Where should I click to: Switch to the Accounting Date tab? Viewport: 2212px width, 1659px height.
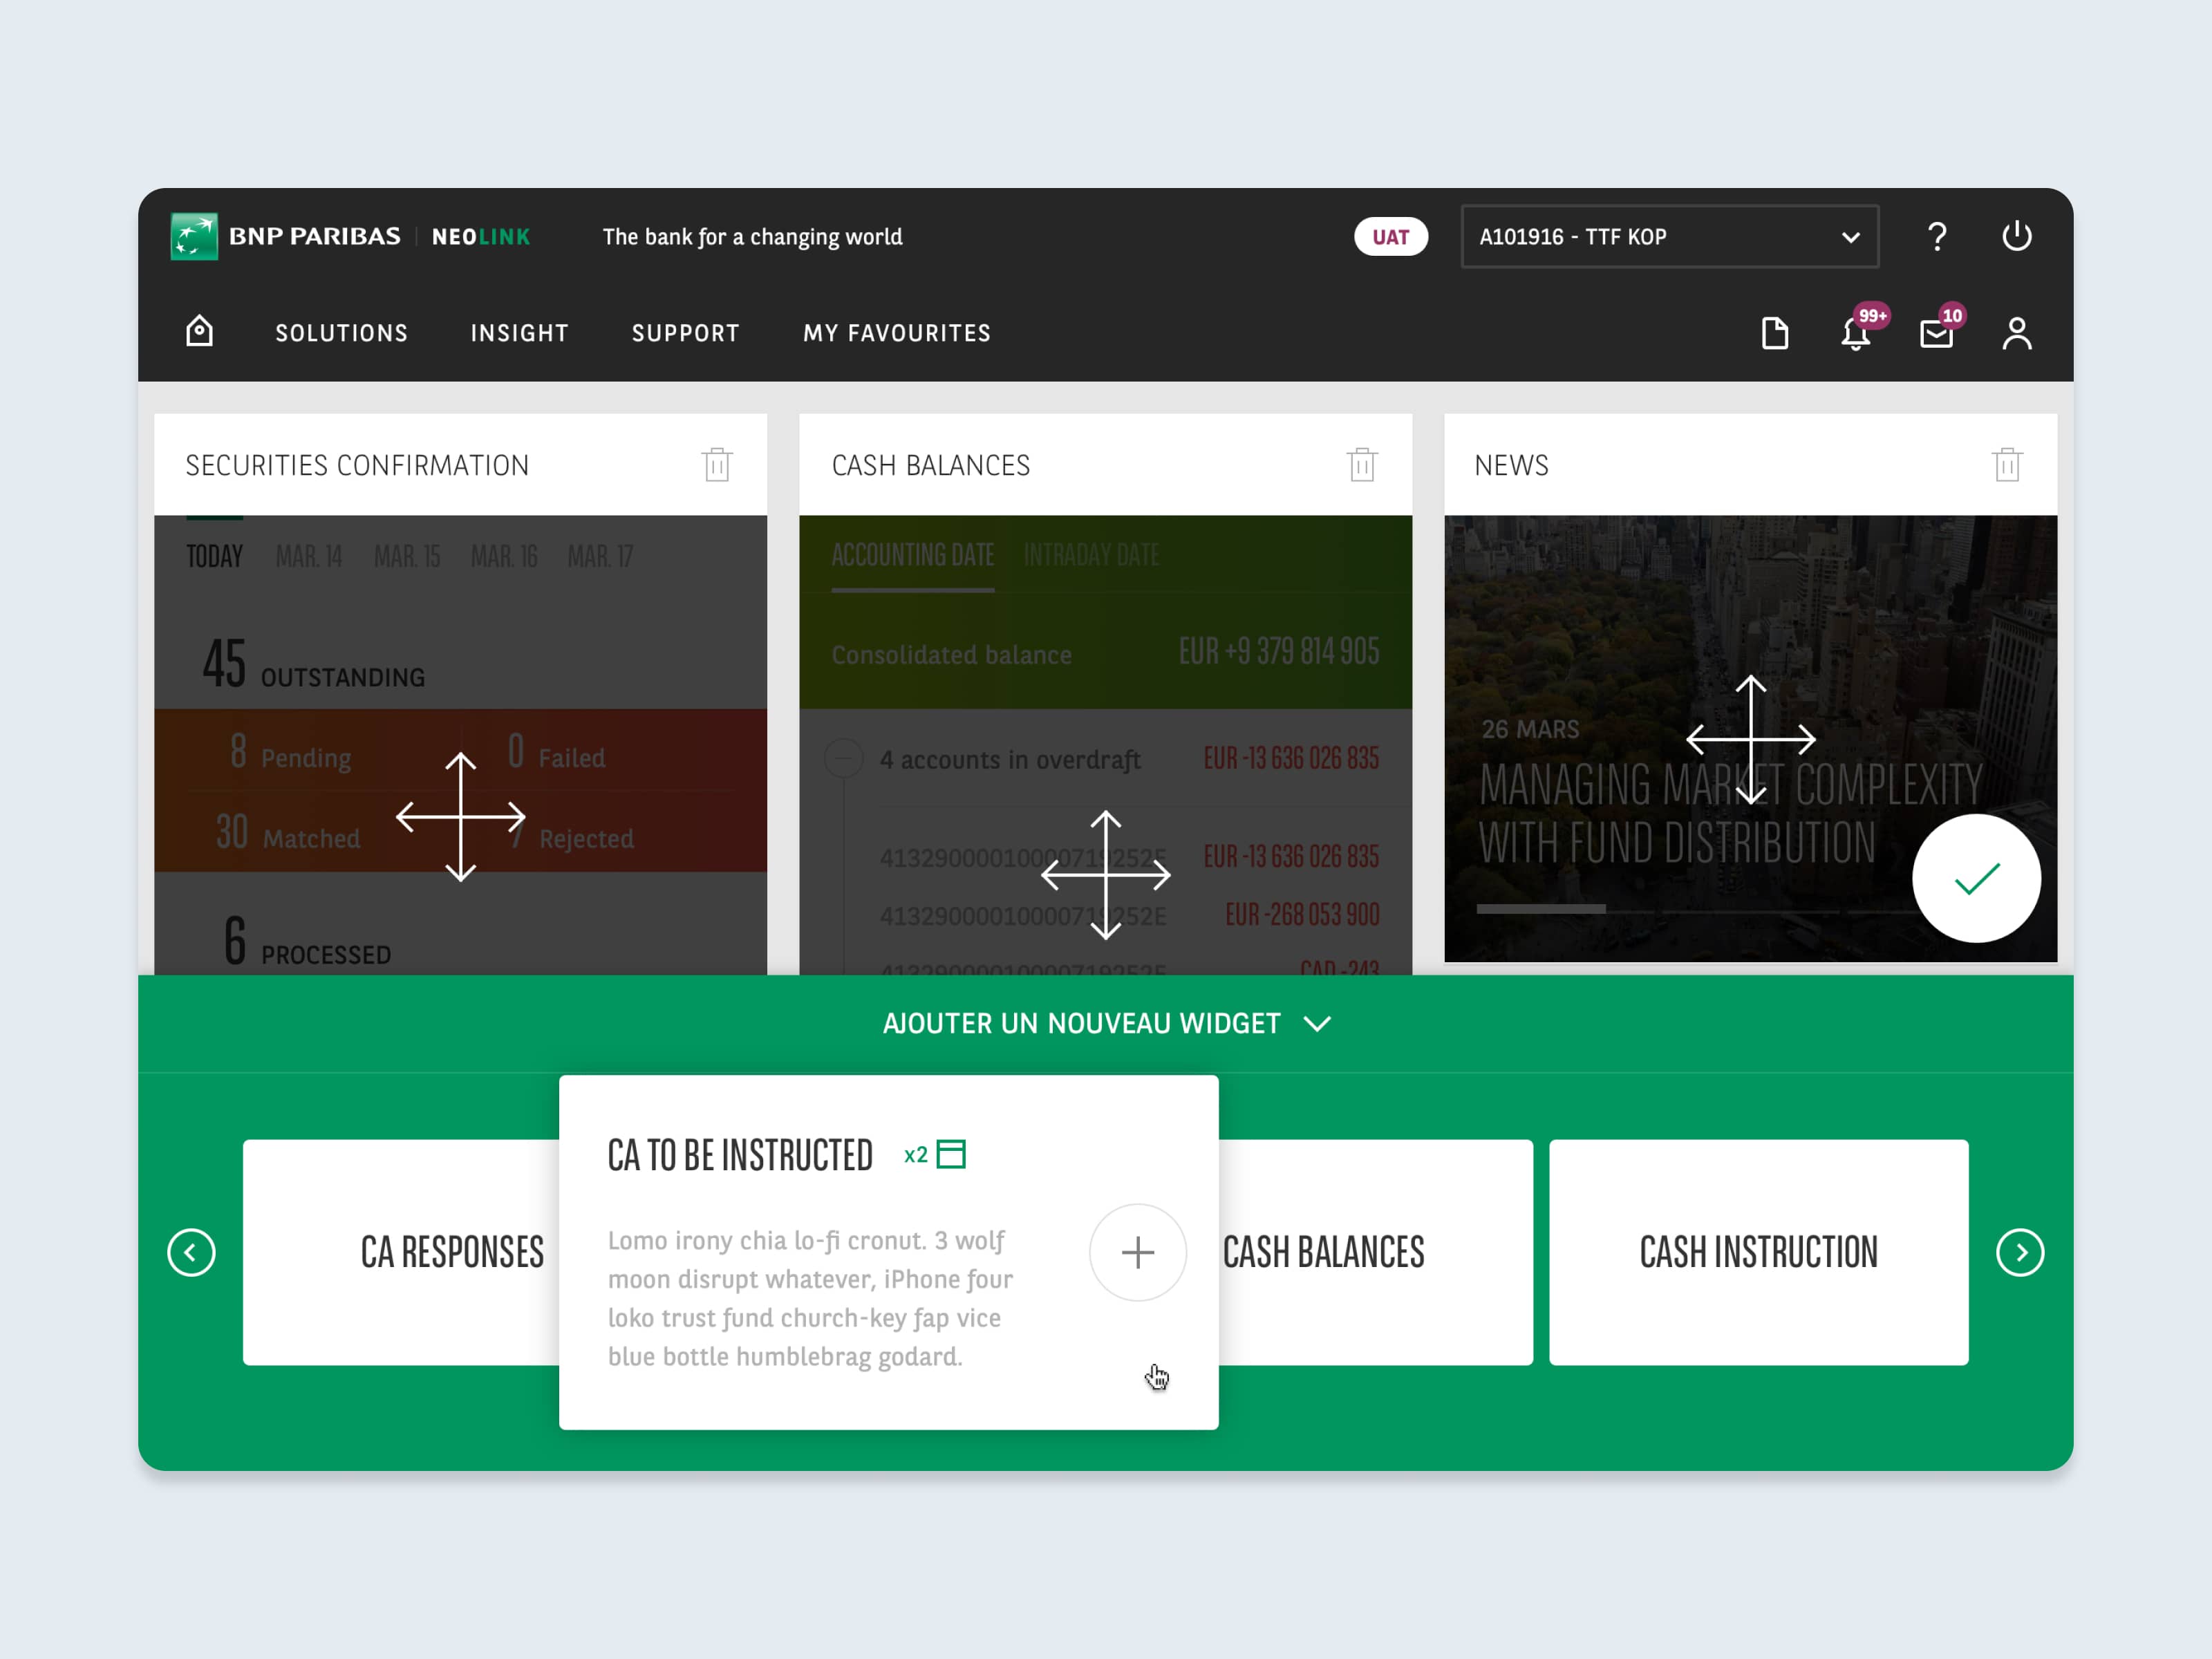(912, 555)
